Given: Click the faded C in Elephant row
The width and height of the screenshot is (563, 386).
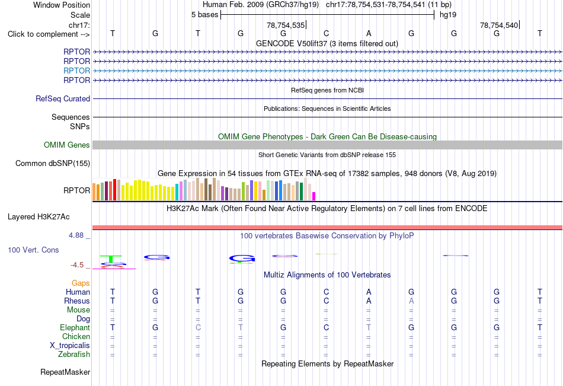Looking at the screenshot, I should point(198,327).
